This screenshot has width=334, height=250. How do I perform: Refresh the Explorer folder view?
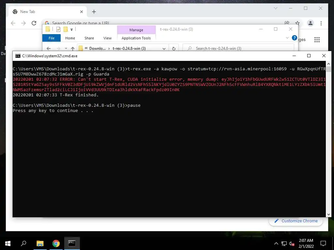pos(174,49)
